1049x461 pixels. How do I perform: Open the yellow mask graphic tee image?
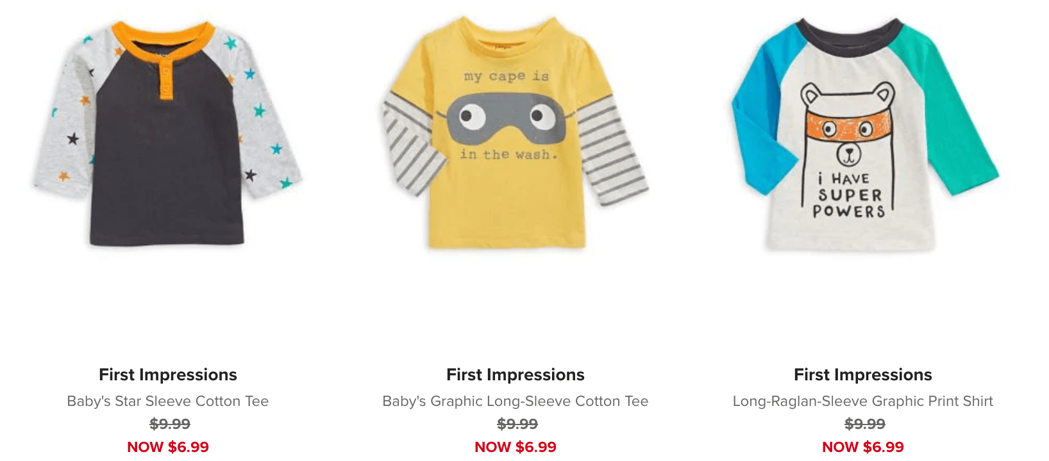[x=516, y=133]
